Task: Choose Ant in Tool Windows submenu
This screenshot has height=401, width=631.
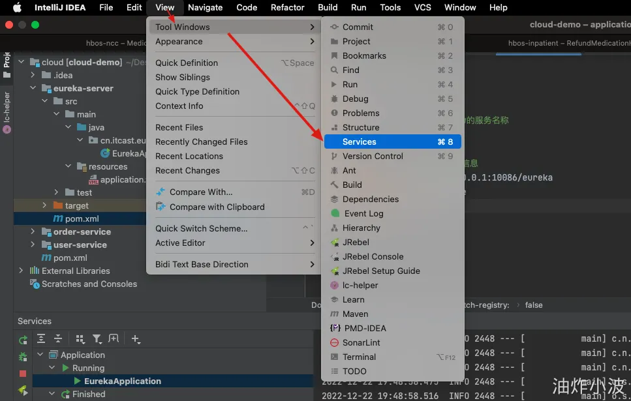Action: click(392, 171)
